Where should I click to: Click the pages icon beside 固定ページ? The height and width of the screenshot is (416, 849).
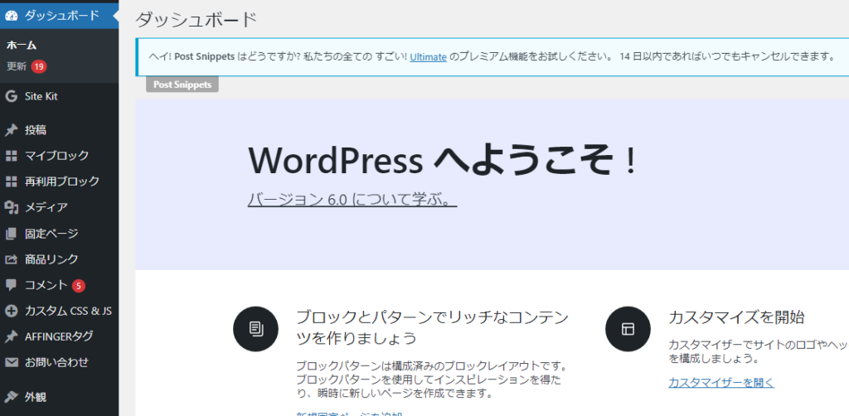[12, 234]
